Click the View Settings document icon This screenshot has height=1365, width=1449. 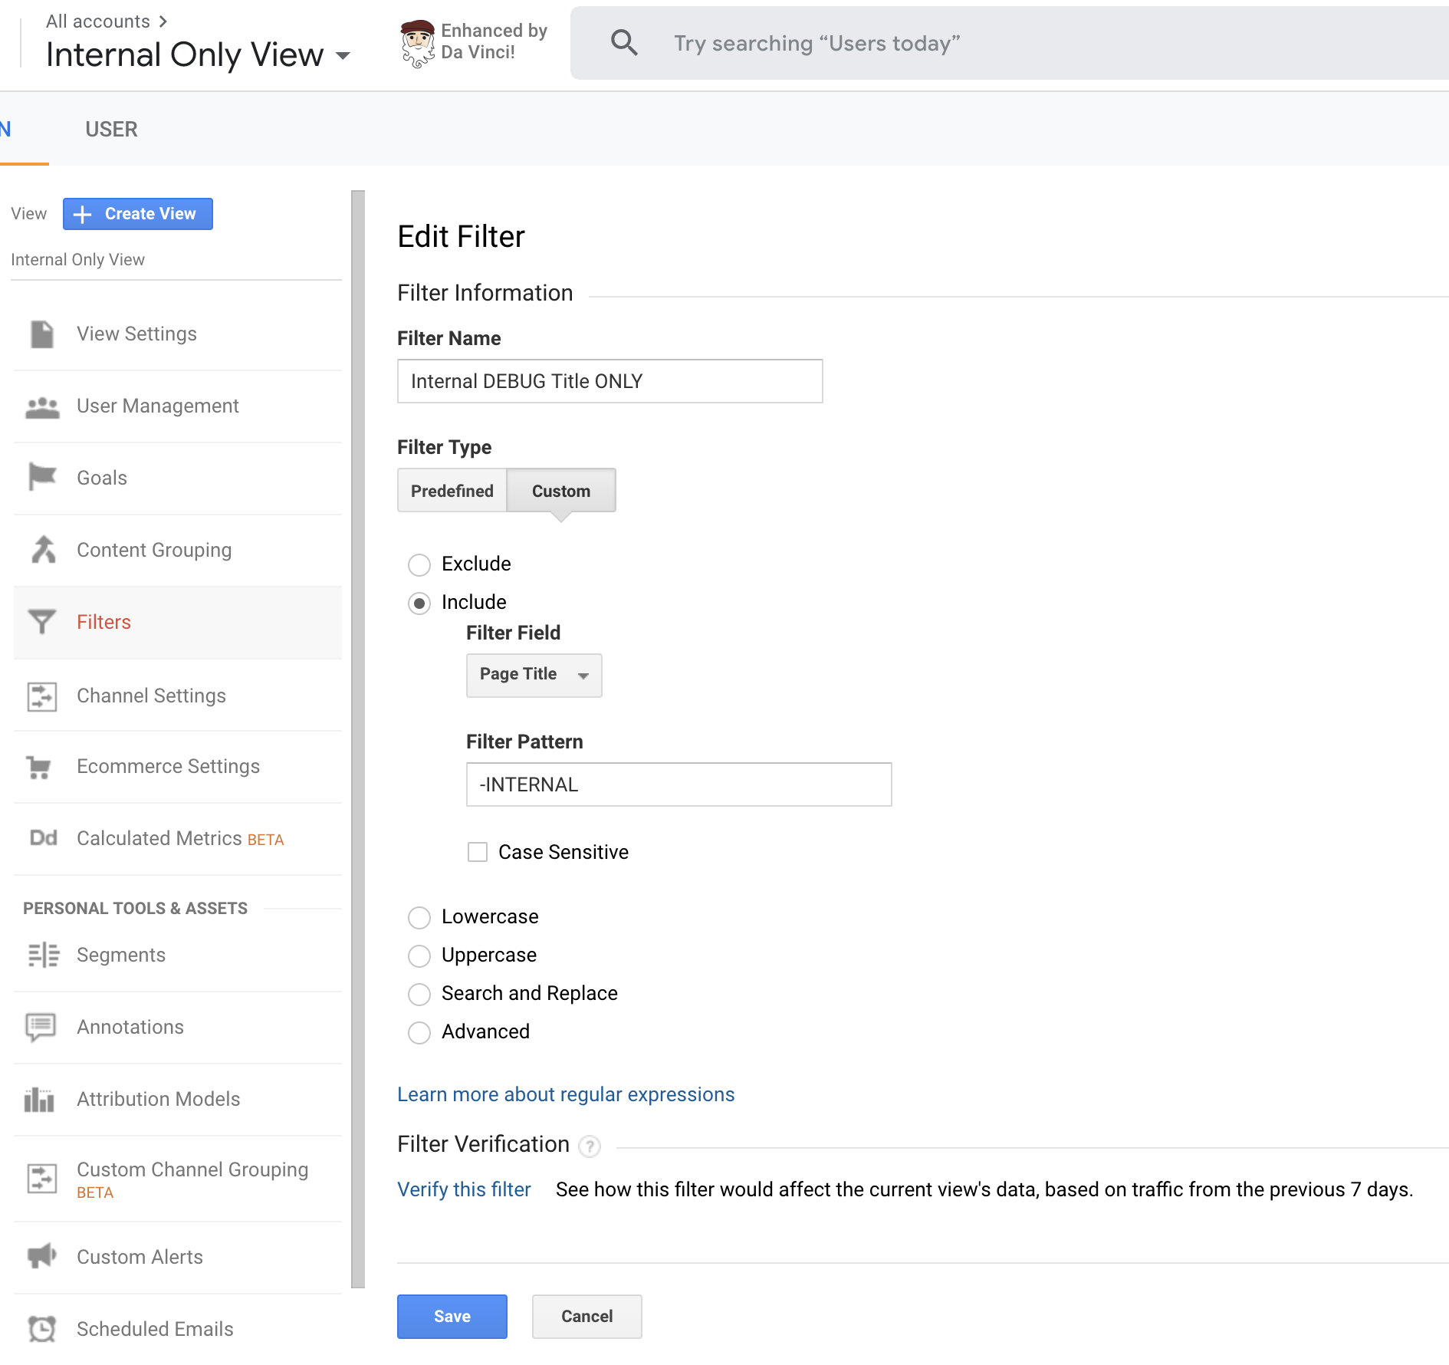pyautogui.click(x=42, y=334)
